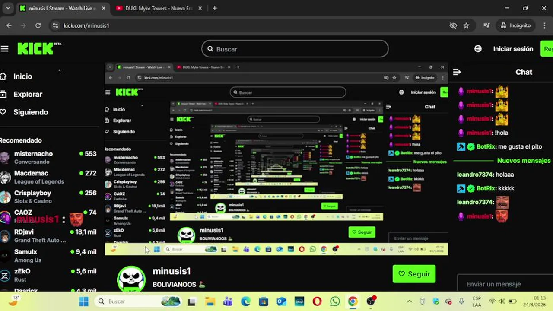The image size is (553, 311).
Task: Click the KICK logo
Action: pos(39,48)
